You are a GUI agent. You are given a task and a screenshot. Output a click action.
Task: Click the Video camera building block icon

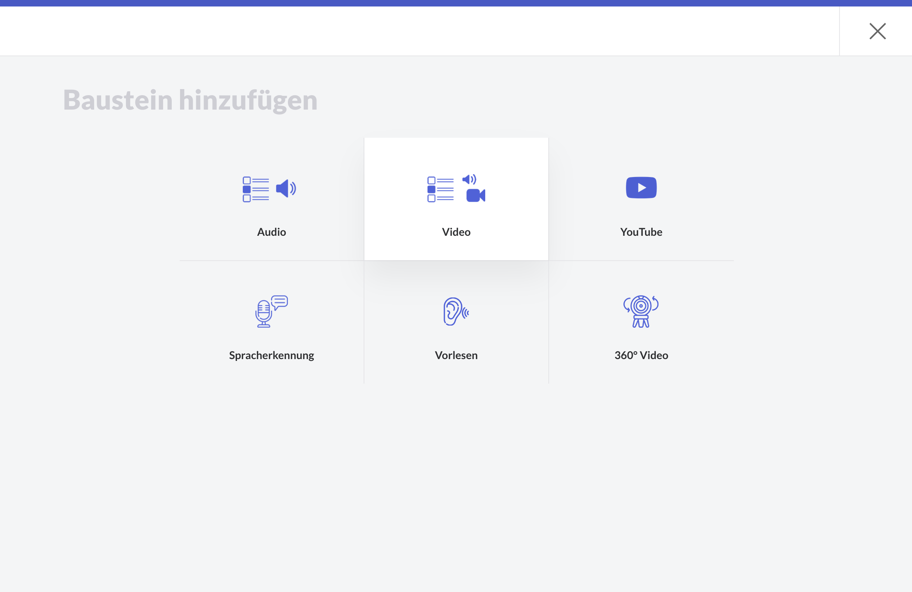pyautogui.click(x=475, y=196)
